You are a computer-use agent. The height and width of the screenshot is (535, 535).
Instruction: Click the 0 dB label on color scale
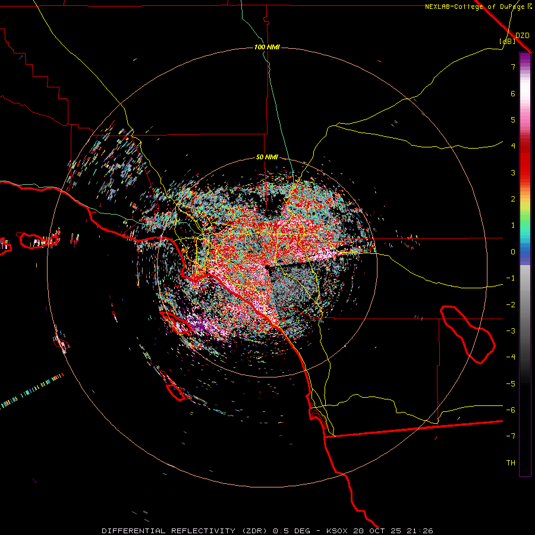coord(513,252)
